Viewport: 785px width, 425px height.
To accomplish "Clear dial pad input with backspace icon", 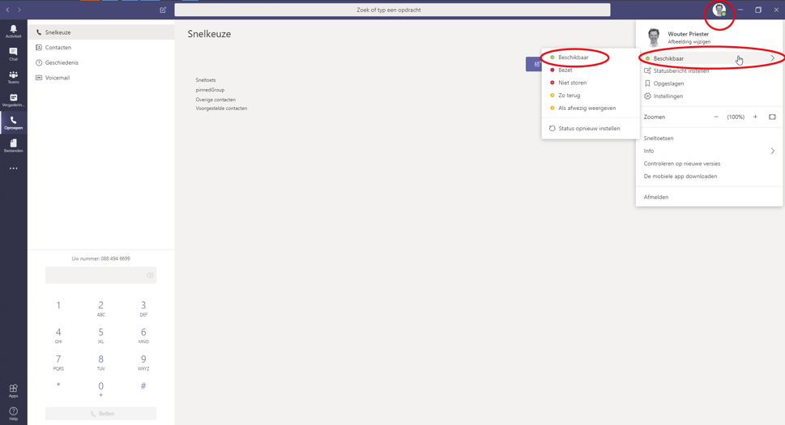I will point(150,275).
